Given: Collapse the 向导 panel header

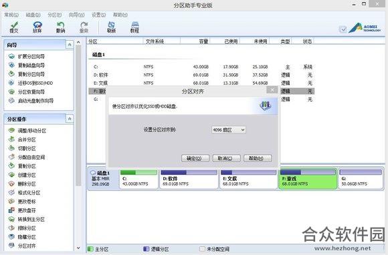Looking at the screenshot, I should (70, 45).
